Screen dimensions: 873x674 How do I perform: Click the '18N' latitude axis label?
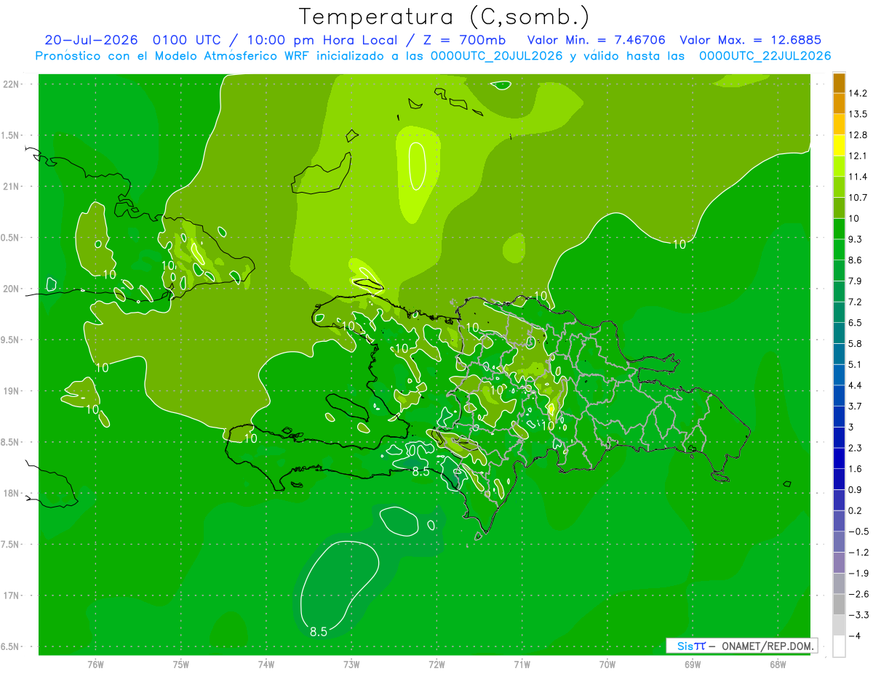[12, 494]
